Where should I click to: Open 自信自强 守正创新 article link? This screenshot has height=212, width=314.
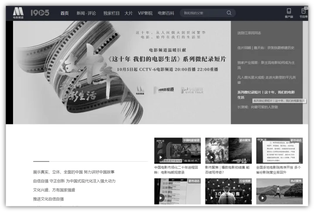pos(74,181)
